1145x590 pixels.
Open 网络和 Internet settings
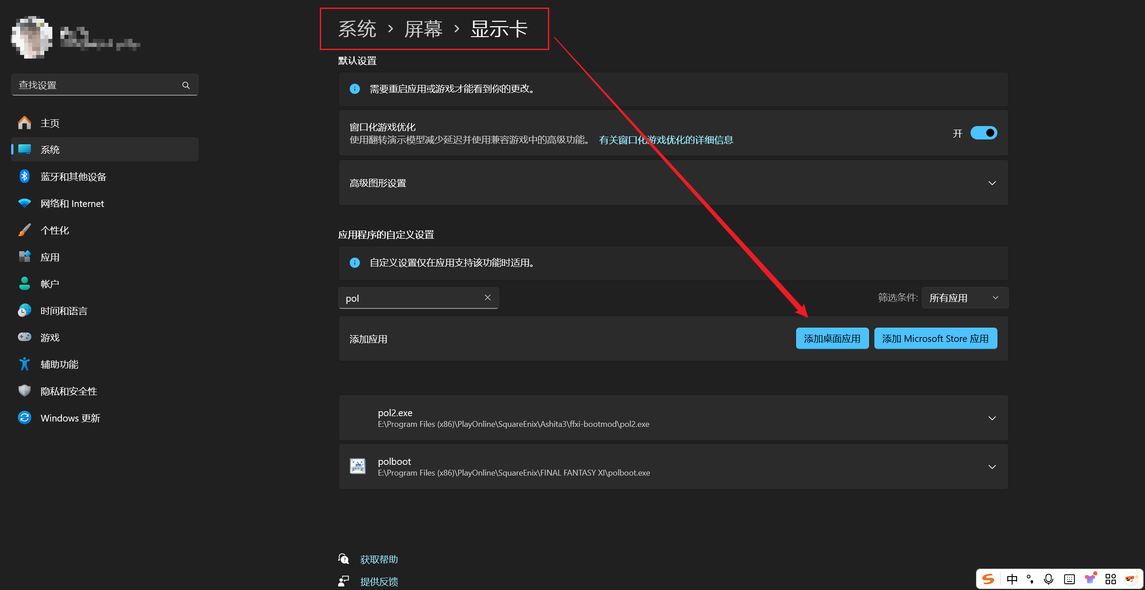point(72,203)
